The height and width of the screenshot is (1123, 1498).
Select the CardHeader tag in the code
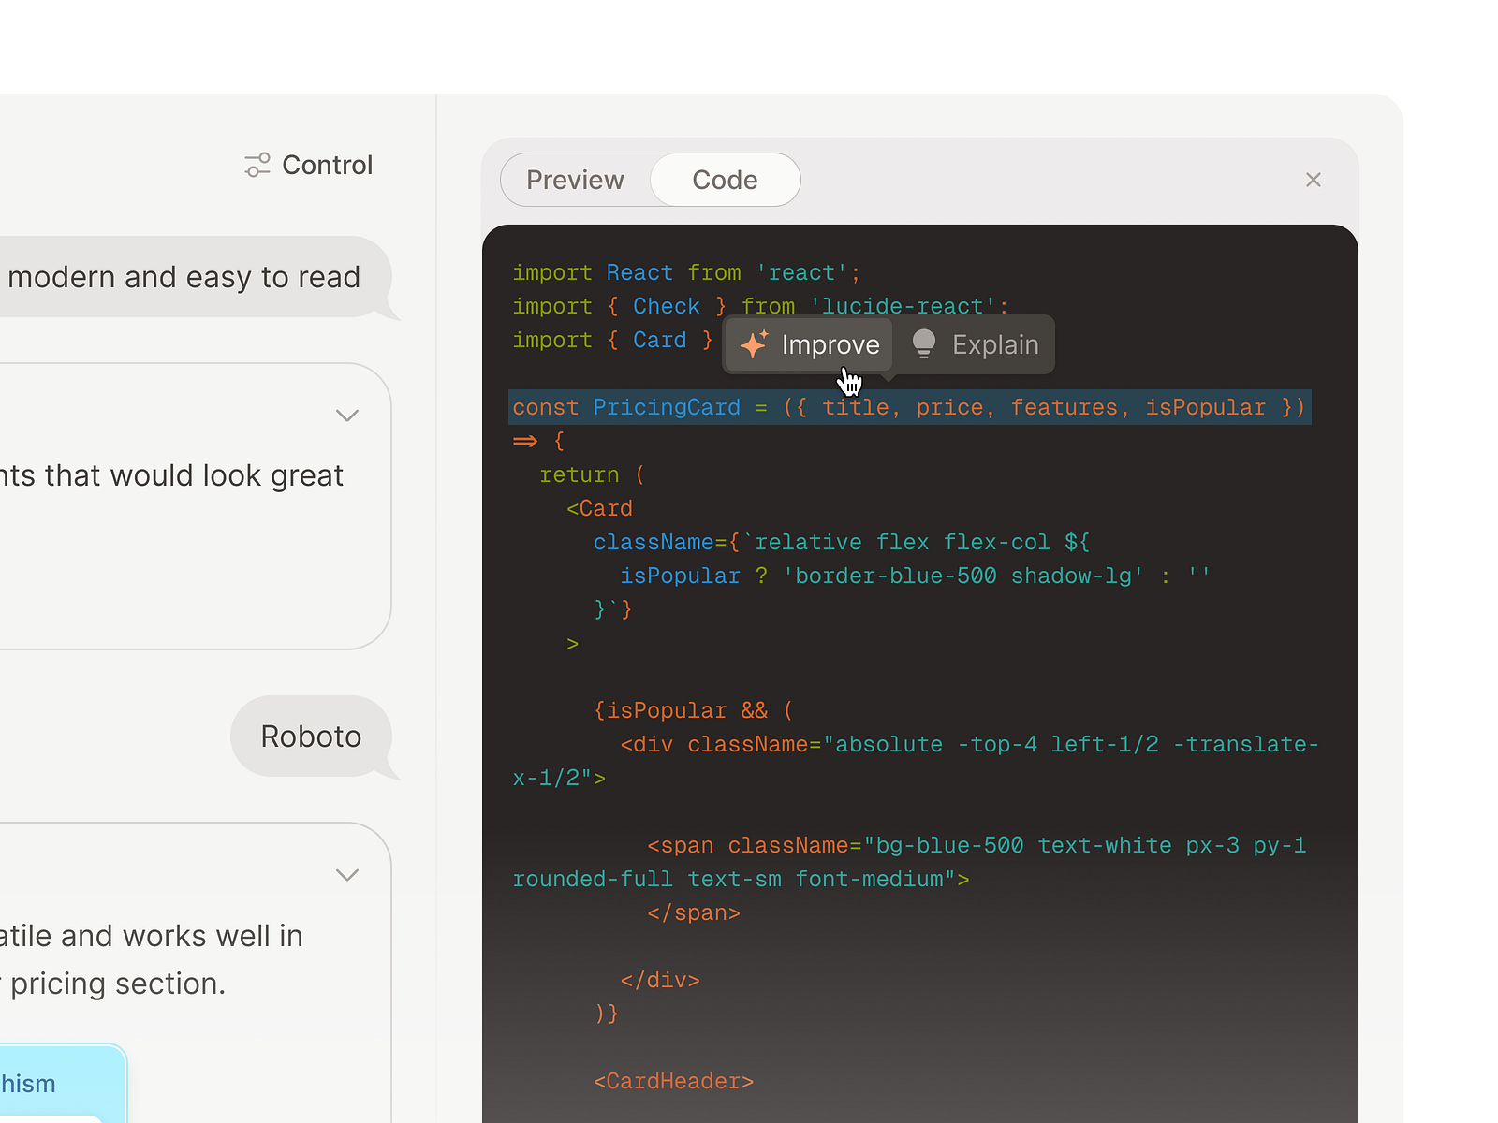[673, 1081]
